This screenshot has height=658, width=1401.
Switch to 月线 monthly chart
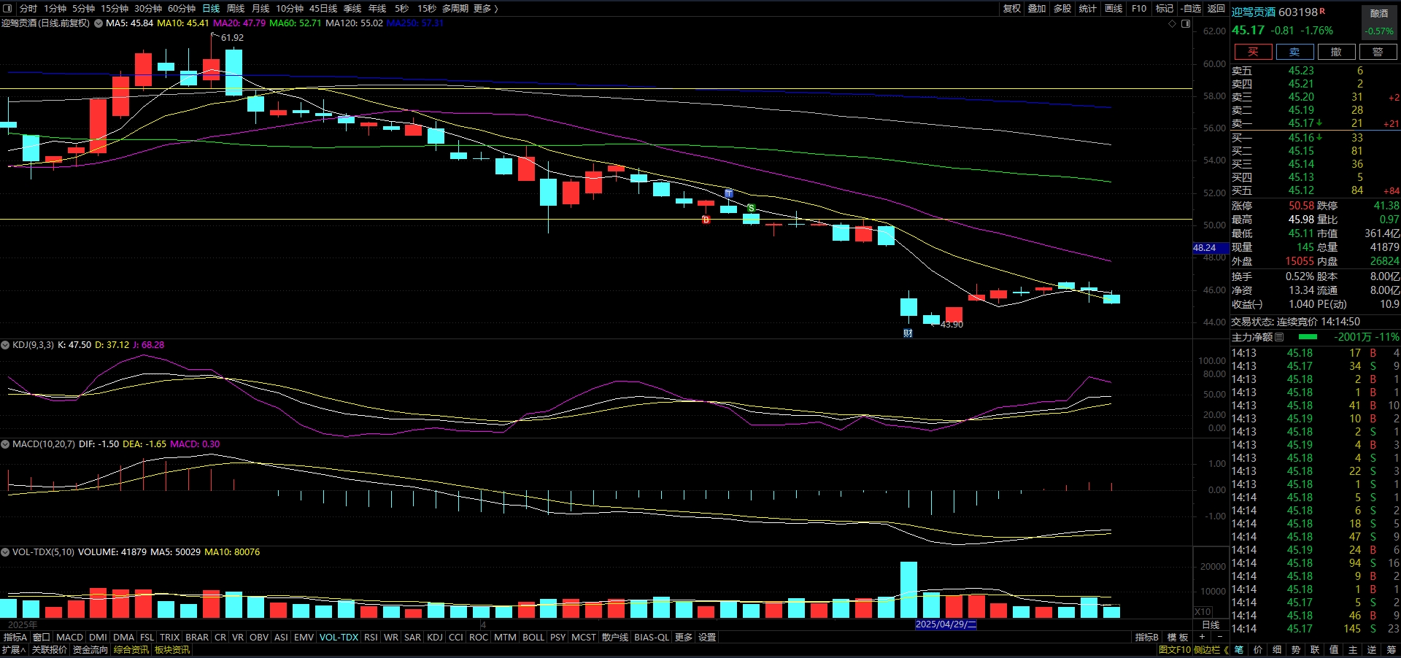[x=260, y=8]
